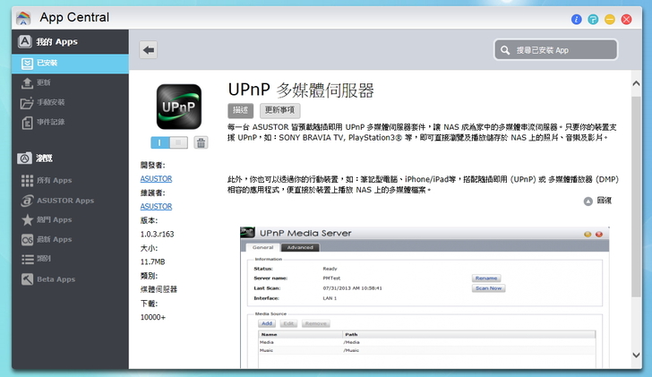Image resolution: width=652 pixels, height=377 pixels.
Task: Open the help question-mark icon
Action: point(593,19)
